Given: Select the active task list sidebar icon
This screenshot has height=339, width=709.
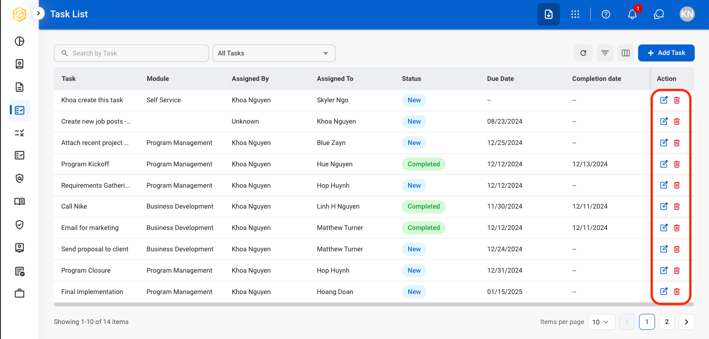Looking at the screenshot, I should (x=20, y=110).
